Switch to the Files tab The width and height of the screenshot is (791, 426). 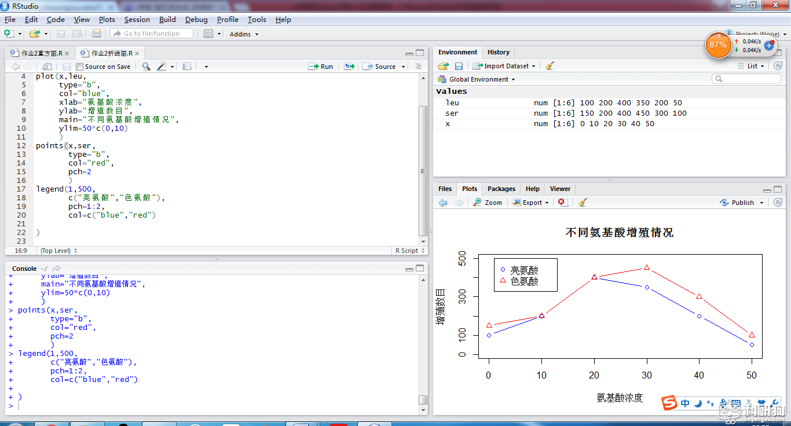click(445, 189)
